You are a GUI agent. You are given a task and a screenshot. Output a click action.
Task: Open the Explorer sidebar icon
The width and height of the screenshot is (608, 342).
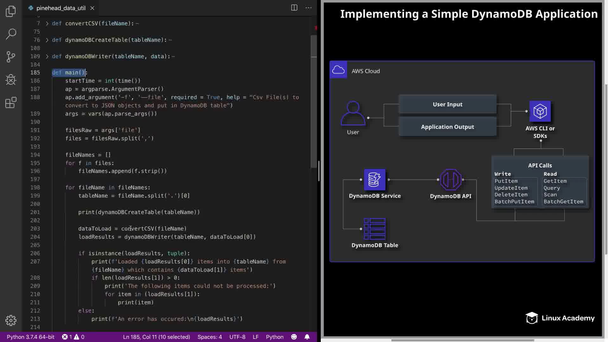[x=11, y=11]
